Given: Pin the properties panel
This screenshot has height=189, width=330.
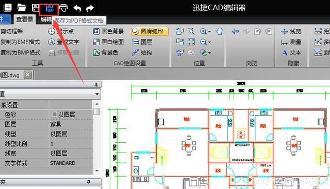Looking at the screenshot, I should (x=96, y=84).
